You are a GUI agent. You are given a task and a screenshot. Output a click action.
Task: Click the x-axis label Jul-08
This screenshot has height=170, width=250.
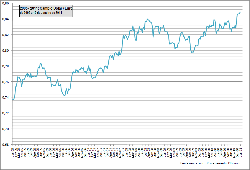pos(145,152)
